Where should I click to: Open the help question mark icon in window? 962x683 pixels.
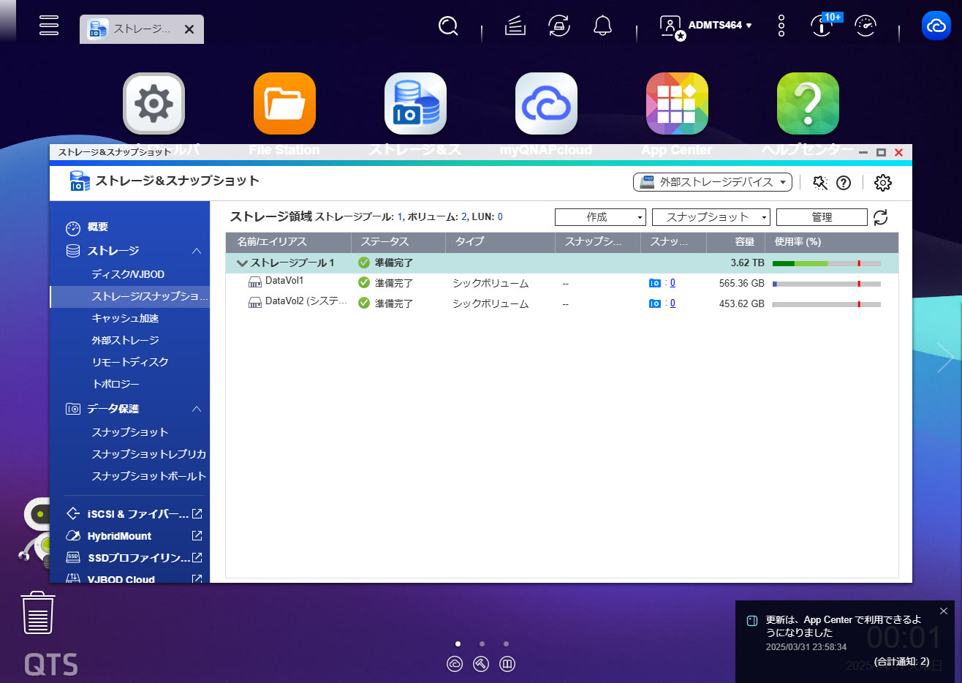(844, 183)
